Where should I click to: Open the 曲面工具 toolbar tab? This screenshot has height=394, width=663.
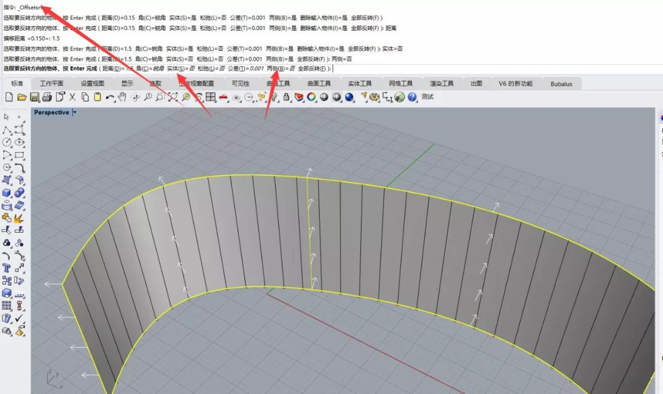319,83
